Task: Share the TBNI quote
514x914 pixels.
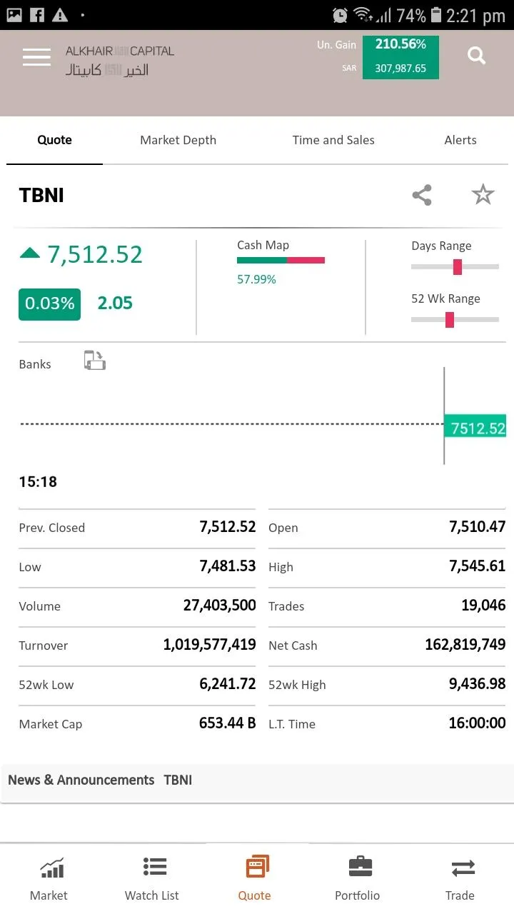Action: (422, 195)
